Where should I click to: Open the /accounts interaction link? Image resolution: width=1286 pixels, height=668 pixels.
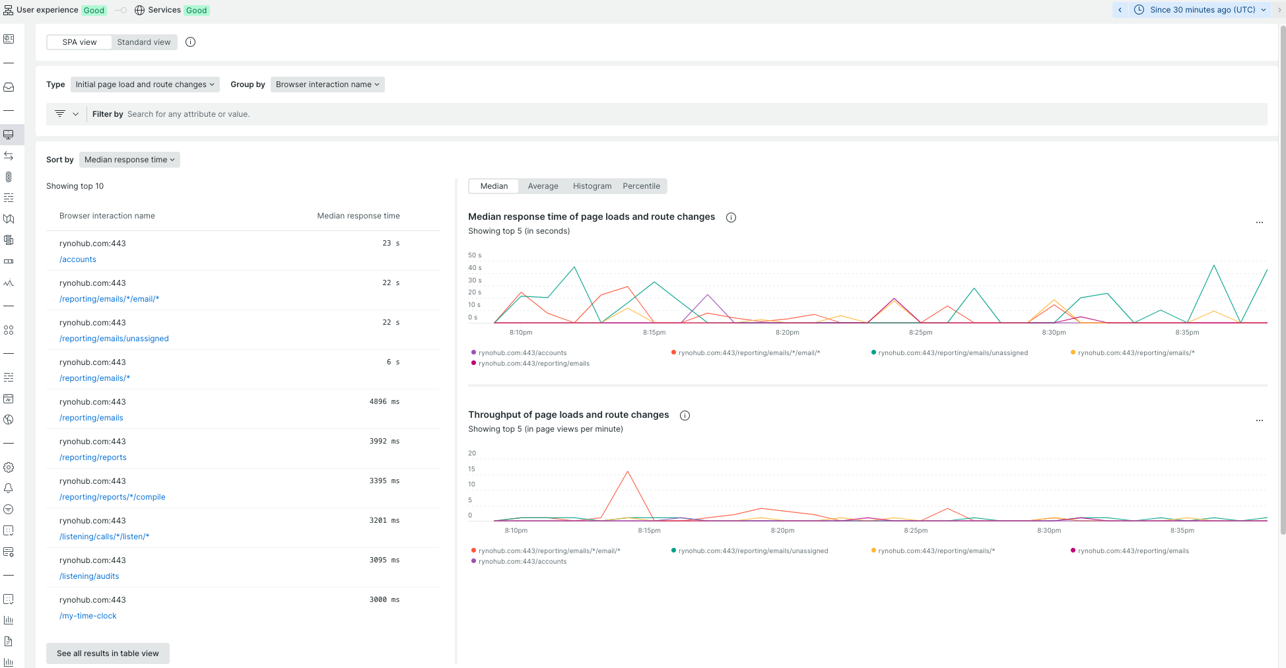coord(78,259)
